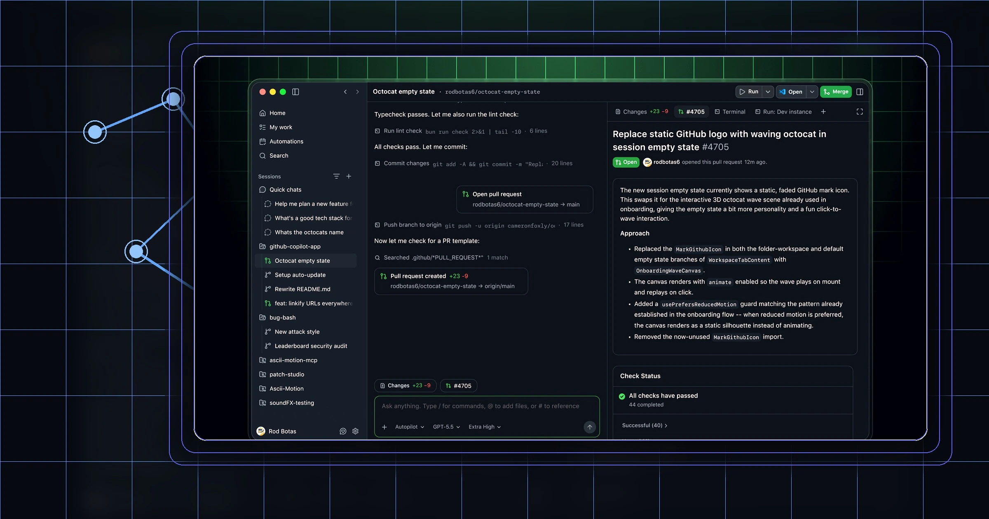Click the Run button
The width and height of the screenshot is (989, 519).
(749, 92)
